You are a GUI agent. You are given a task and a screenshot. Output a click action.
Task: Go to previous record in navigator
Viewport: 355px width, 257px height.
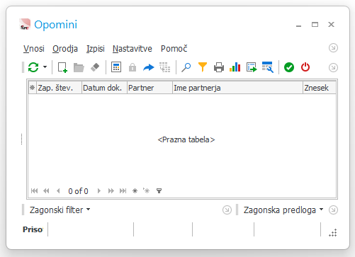[x=58, y=190]
